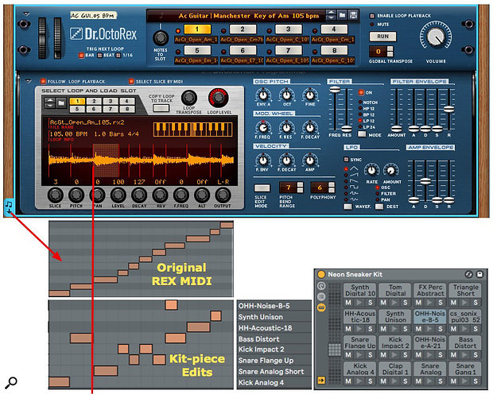The width and height of the screenshot is (493, 394).
Task: Click Copy Loop To Track button
Action: 161,108
